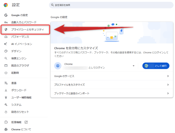Click the sparkle icon for AI イノベーション
Viewport: 175px width, 133px height.
pos(6,44)
